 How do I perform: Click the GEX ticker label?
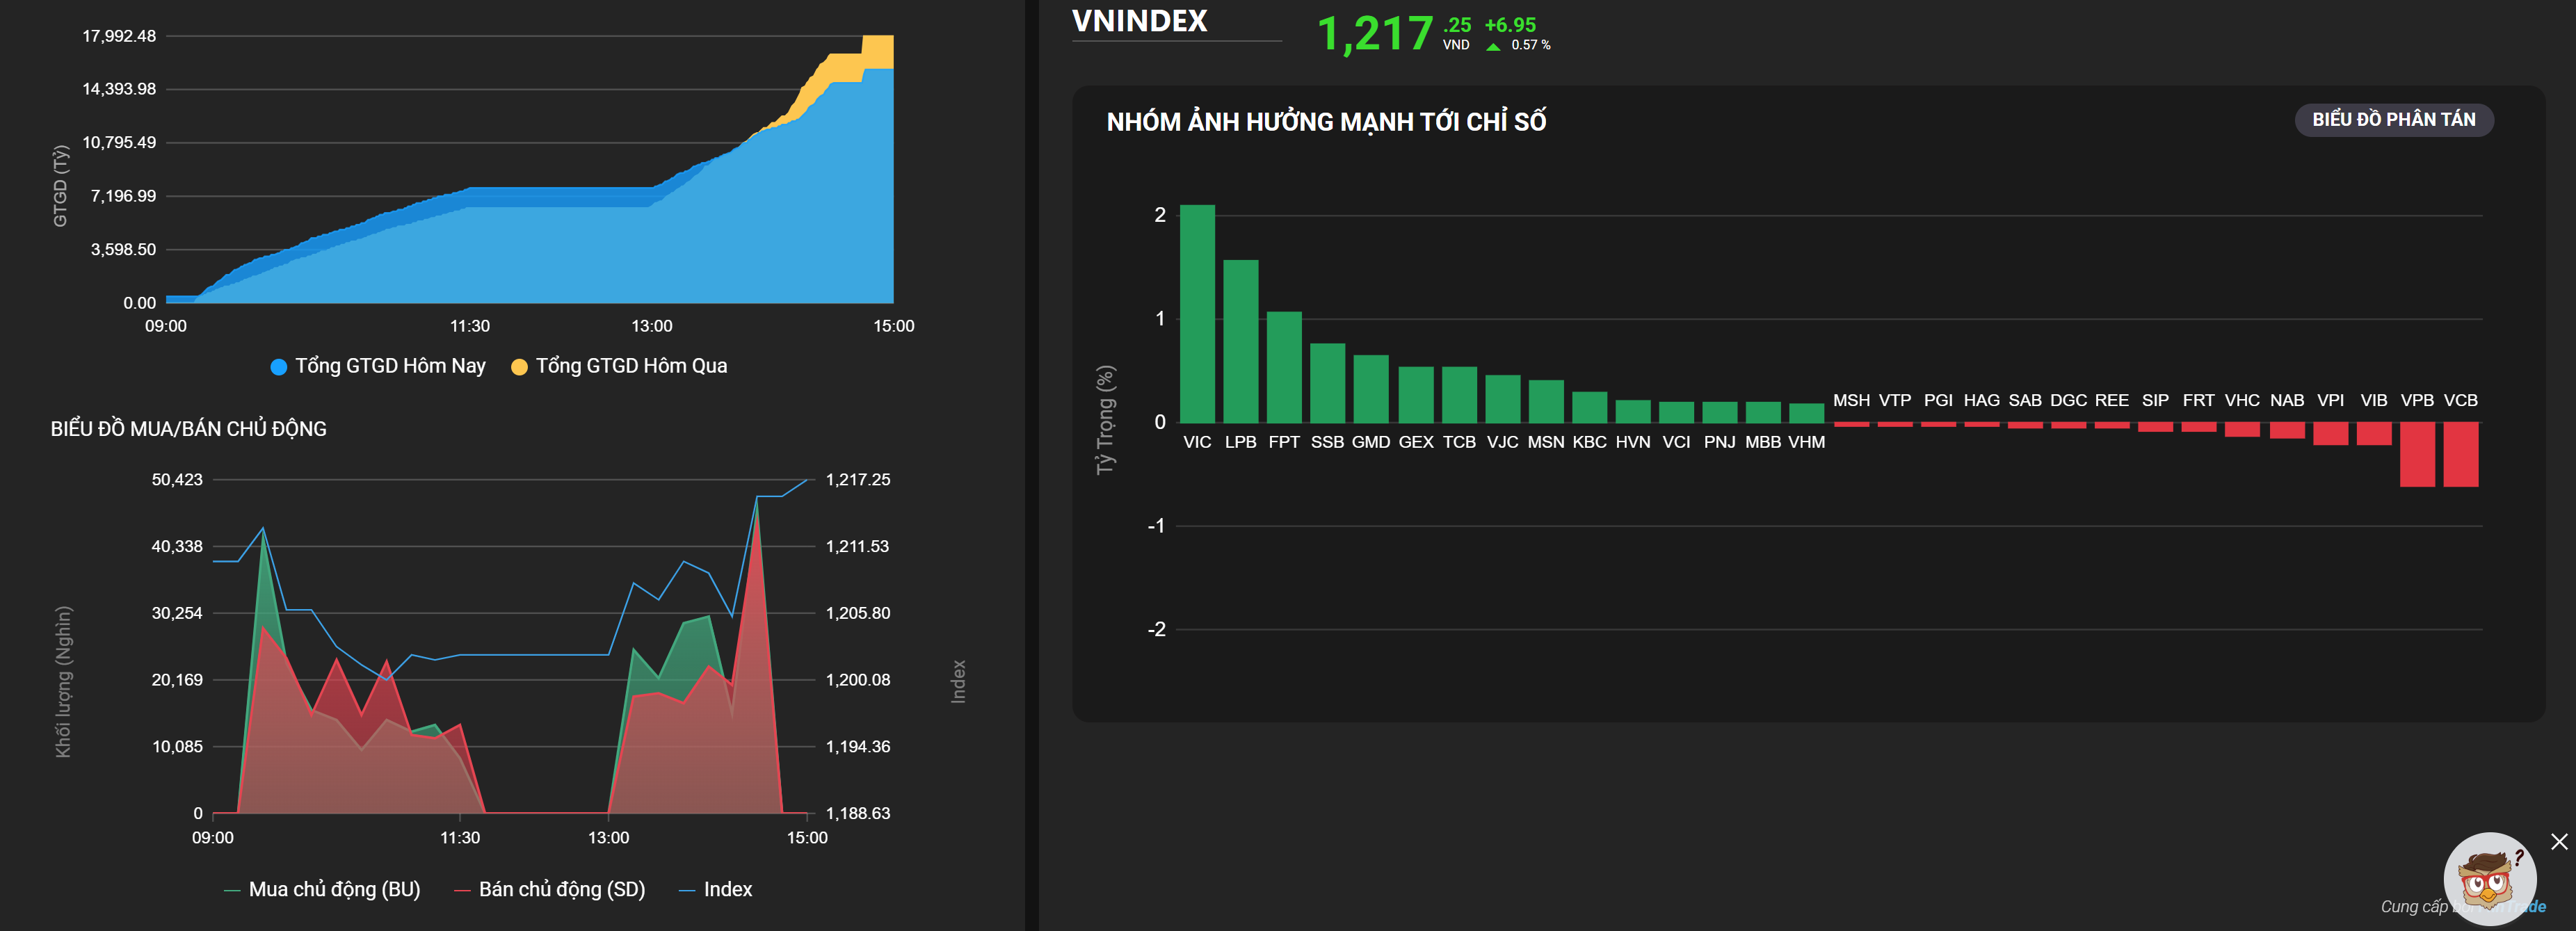(1415, 442)
